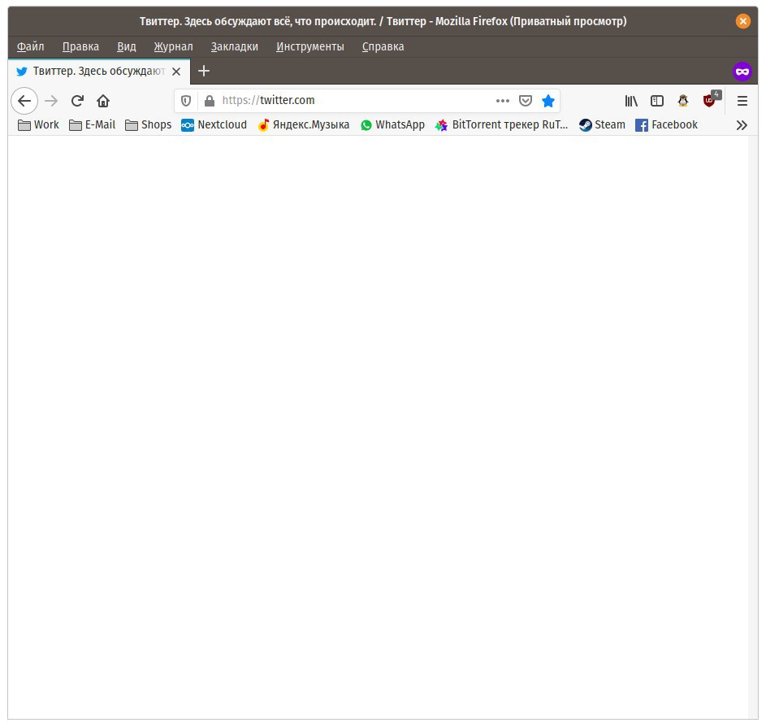Screen dimensions: 766x727
Task: Open the BitTorrent трекер RuT... bookmark
Action: pyautogui.click(x=501, y=125)
